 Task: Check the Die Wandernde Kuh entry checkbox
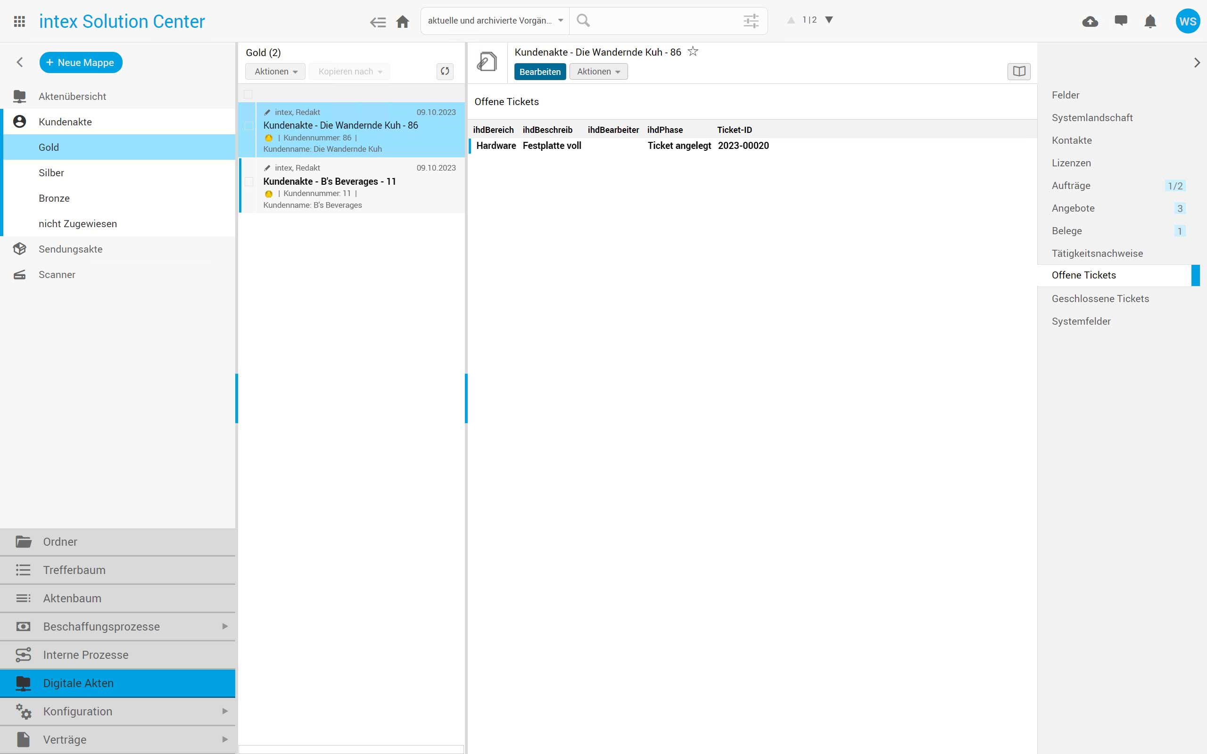pos(249,126)
